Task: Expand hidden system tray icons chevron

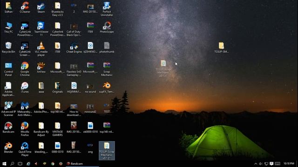Action: [256, 164]
